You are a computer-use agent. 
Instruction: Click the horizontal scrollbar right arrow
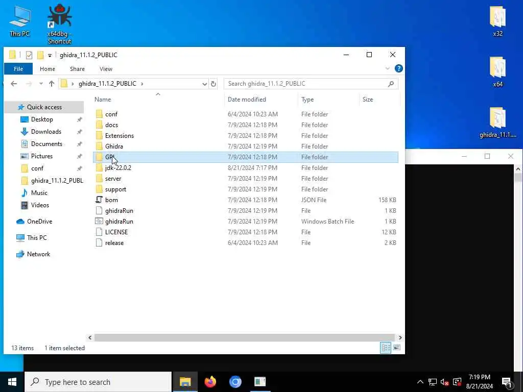tap(400, 338)
